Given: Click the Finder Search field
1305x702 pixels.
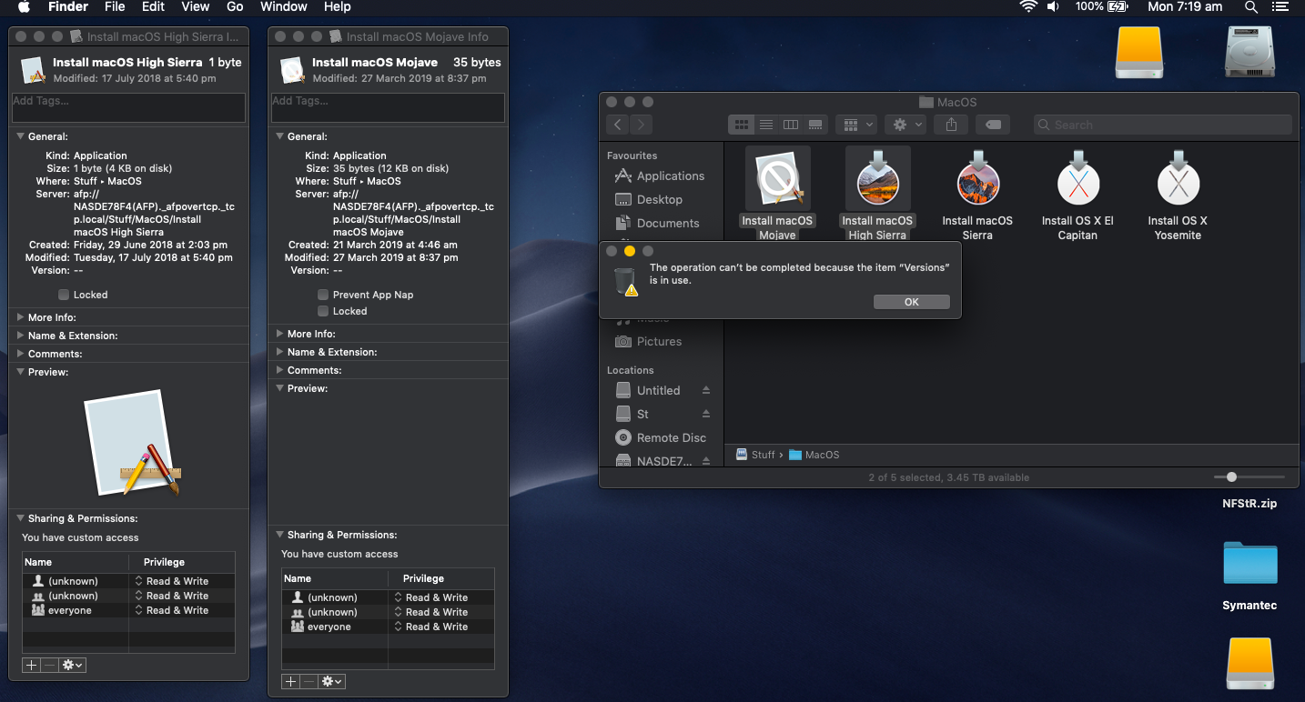Looking at the screenshot, I should tap(1163, 125).
